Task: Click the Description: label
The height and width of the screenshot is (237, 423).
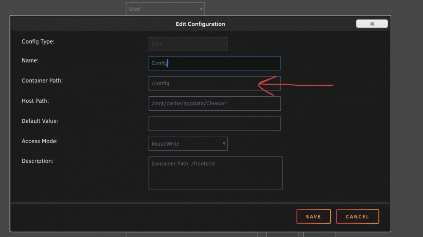Action: tap(38, 161)
